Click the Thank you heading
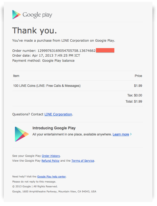 coord(34,30)
